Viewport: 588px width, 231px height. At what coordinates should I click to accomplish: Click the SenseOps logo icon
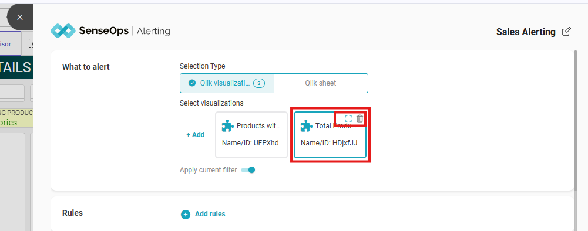pos(63,31)
